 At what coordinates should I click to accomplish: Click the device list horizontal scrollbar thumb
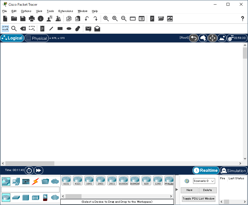(x=74, y=196)
